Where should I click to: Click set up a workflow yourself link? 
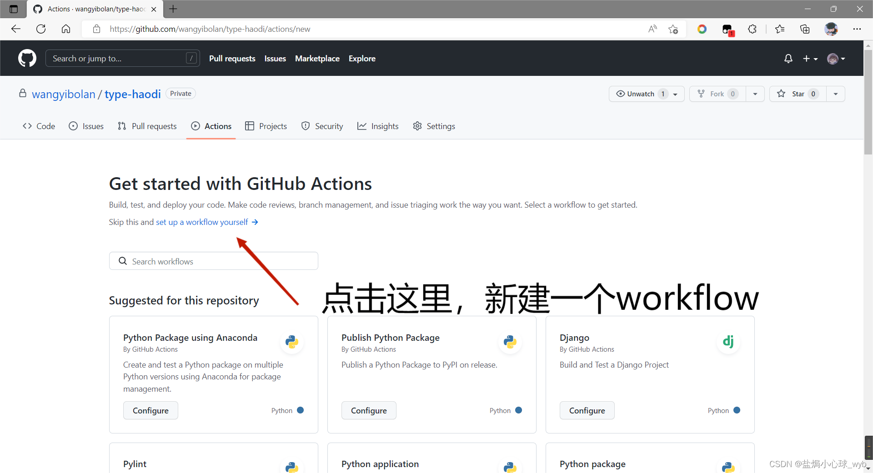click(207, 222)
